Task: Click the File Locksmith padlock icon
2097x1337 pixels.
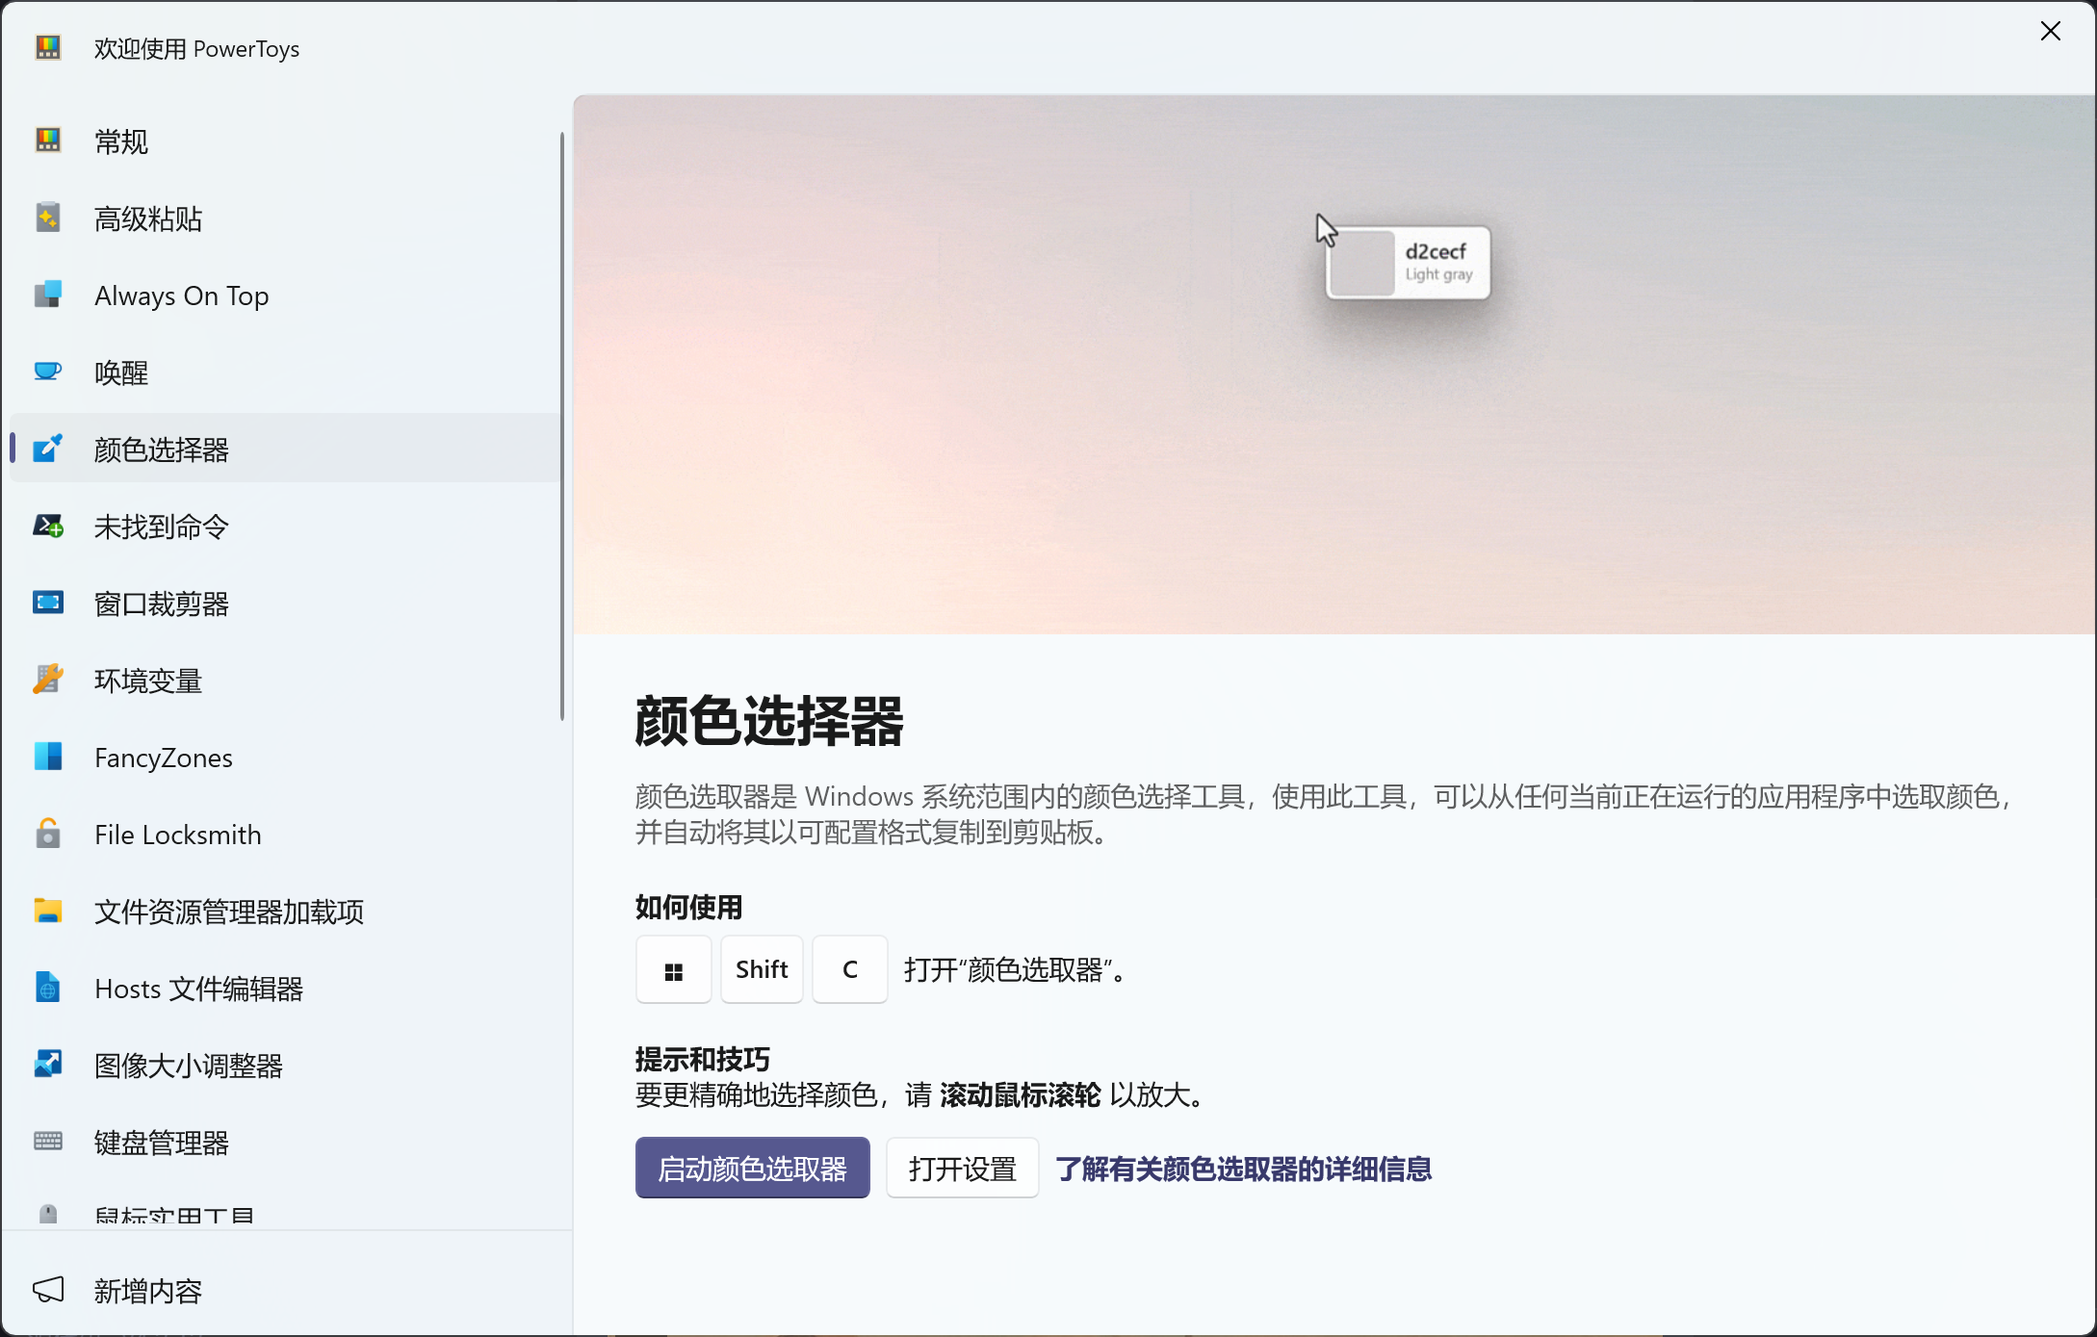Action: coord(48,834)
